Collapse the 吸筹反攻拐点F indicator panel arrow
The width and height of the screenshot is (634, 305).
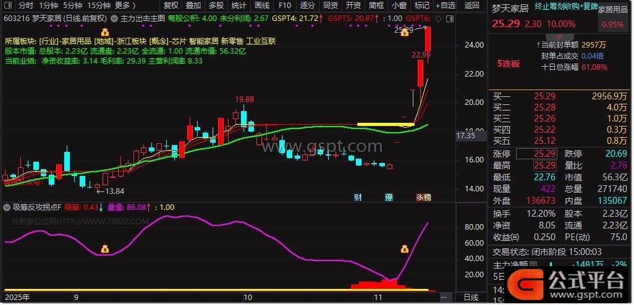click(7, 207)
